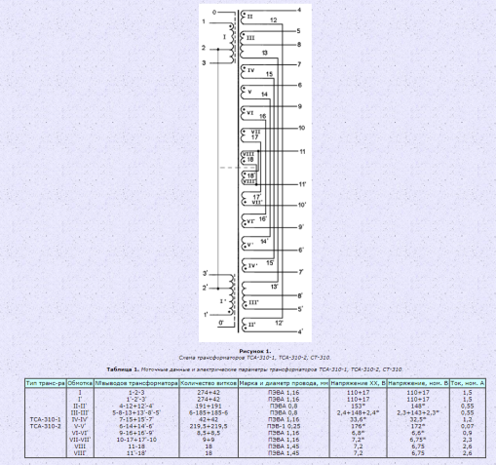Click terminal 11 label in the schematic

[302, 152]
